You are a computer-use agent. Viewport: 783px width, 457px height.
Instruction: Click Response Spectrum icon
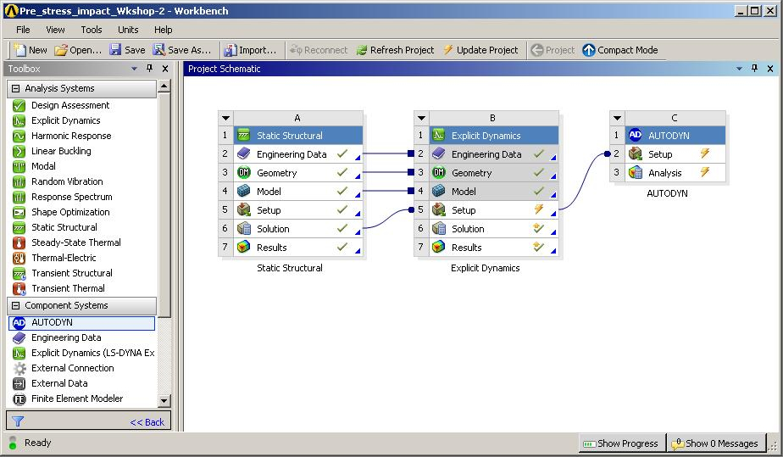click(19, 198)
